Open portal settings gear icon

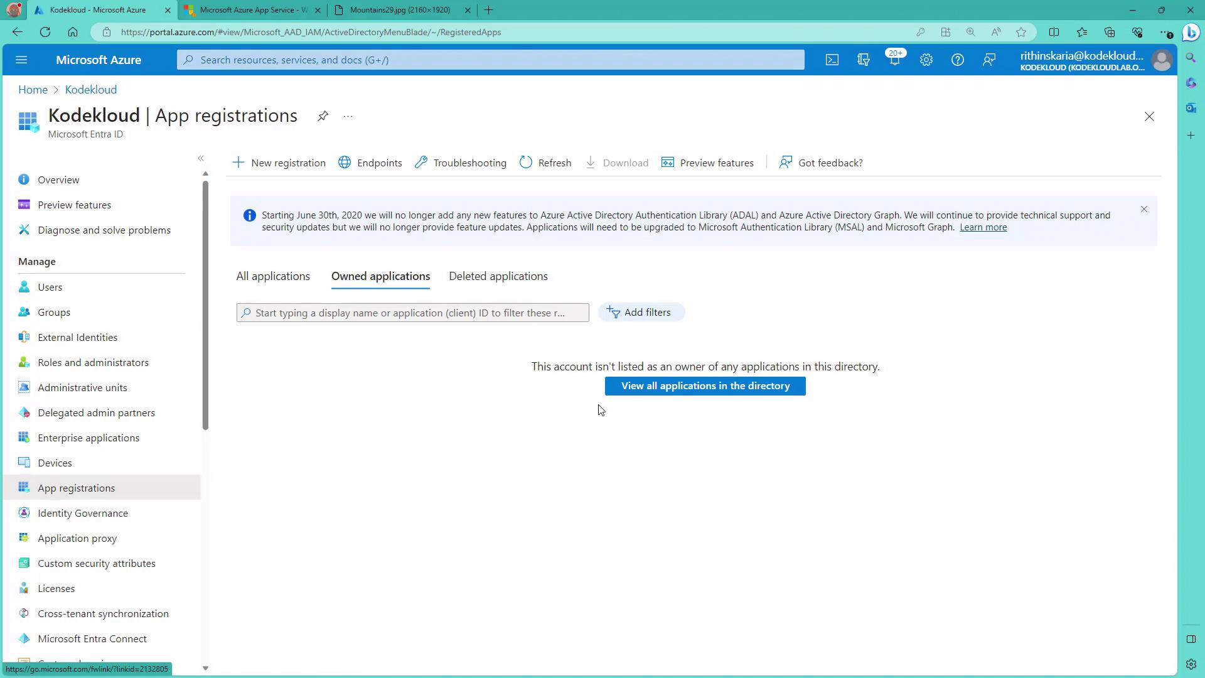[926, 60]
